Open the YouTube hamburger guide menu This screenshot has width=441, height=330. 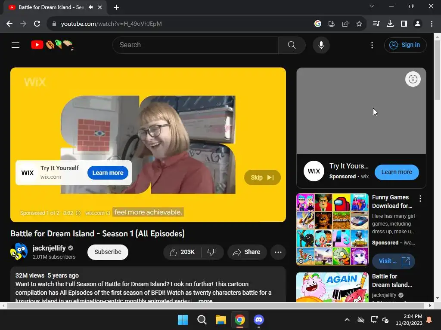click(16, 45)
